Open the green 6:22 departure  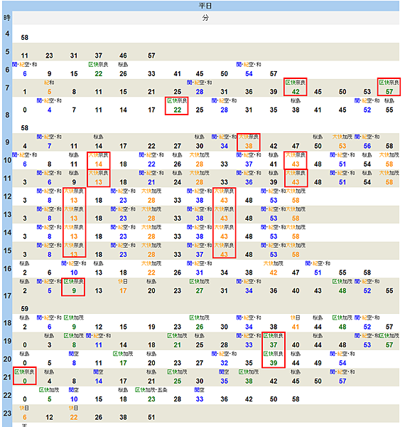pyautogui.click(x=98, y=74)
